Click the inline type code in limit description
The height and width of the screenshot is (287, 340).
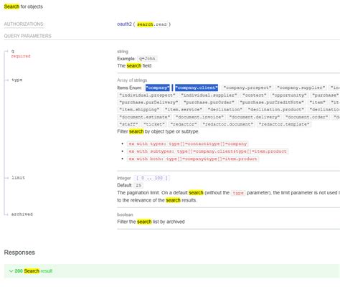238,193
